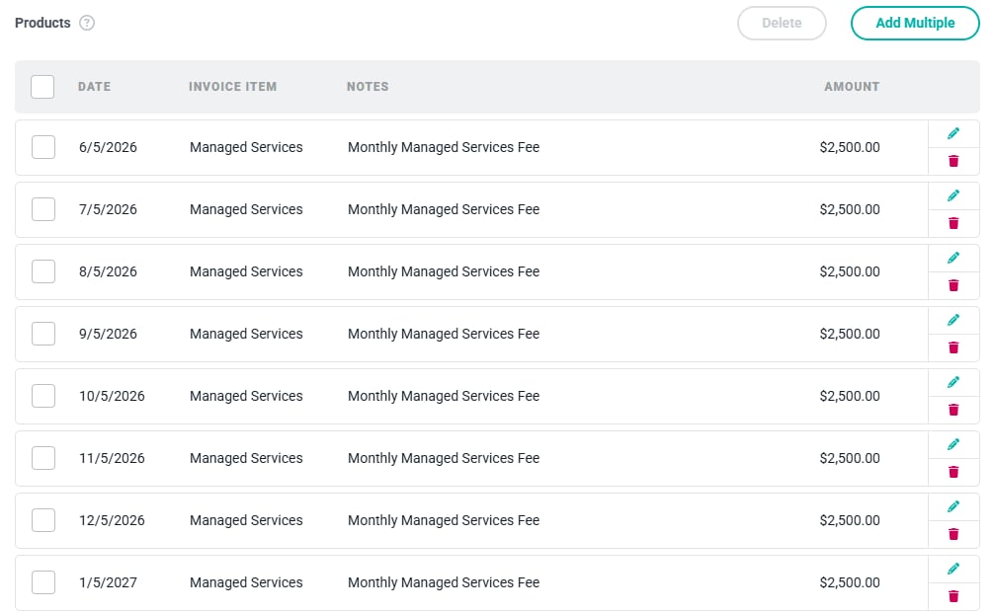Click Monthly Managed Services Fee in 10/5/2026 row
The height and width of the screenshot is (613, 994).
point(444,396)
